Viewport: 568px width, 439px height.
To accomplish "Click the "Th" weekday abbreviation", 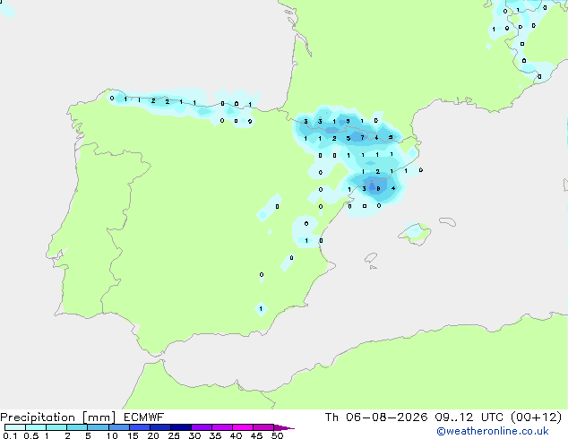I will pos(331,417).
